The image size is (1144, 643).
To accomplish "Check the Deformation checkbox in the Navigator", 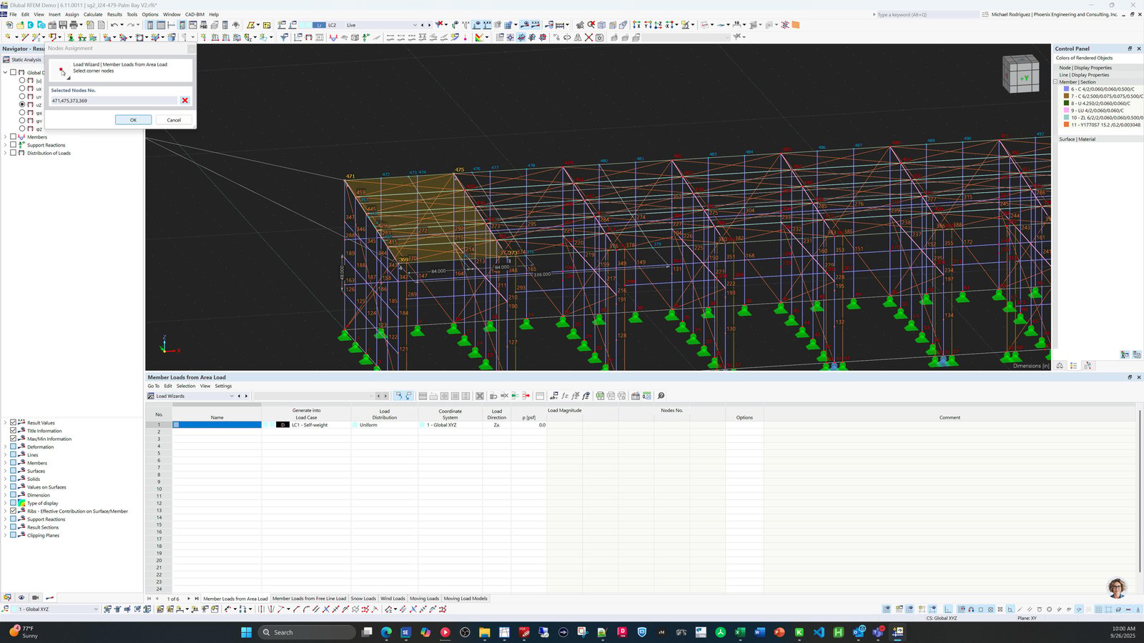I will click(x=13, y=447).
